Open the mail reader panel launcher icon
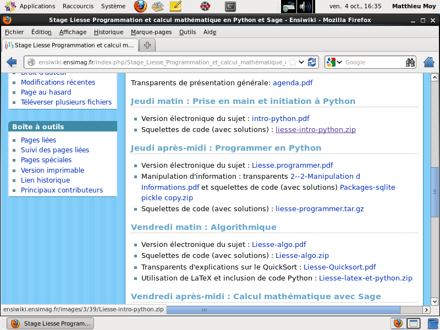Screen dimensions: 440x330 point(158,6)
